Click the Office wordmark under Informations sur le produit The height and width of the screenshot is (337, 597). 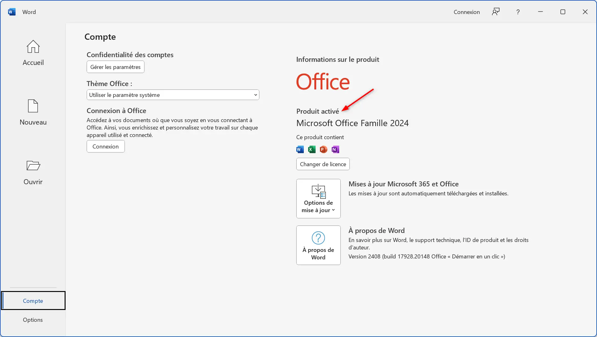point(323,82)
